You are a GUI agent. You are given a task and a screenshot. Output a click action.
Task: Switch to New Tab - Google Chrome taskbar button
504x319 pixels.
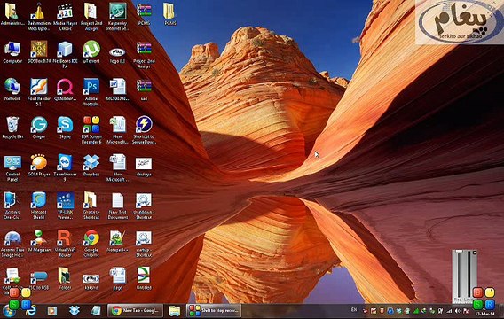coord(136,311)
